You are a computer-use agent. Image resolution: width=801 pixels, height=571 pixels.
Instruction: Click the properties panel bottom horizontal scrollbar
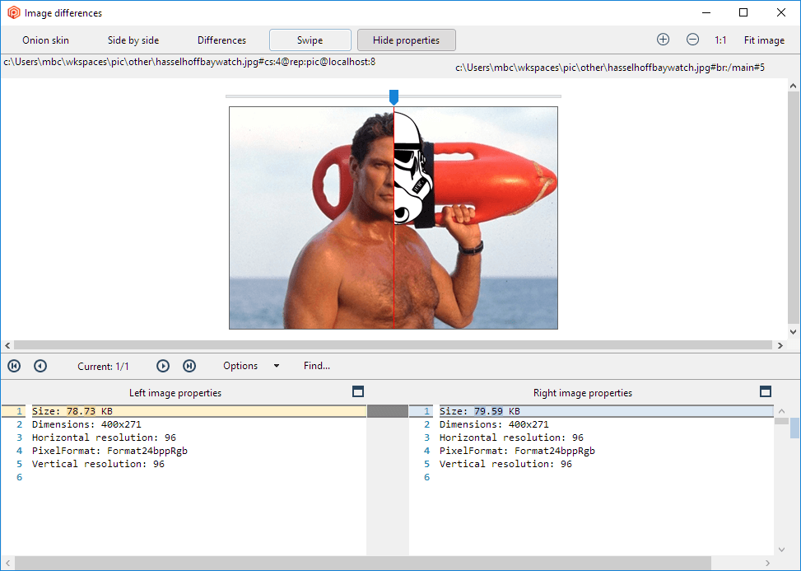point(363,563)
